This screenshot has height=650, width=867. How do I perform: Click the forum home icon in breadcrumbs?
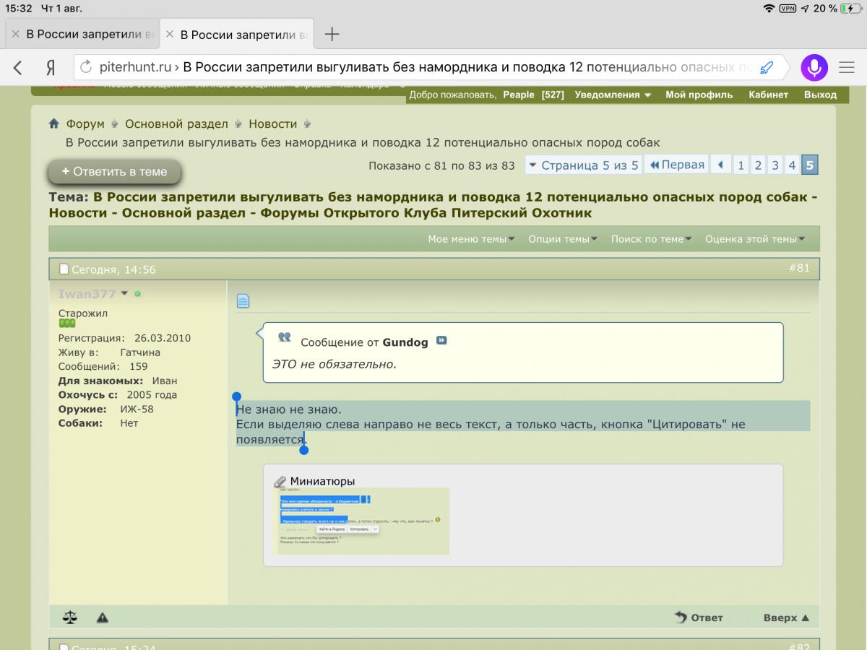click(x=54, y=123)
